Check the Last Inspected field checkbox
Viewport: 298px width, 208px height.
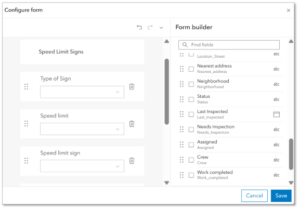[x=191, y=114]
